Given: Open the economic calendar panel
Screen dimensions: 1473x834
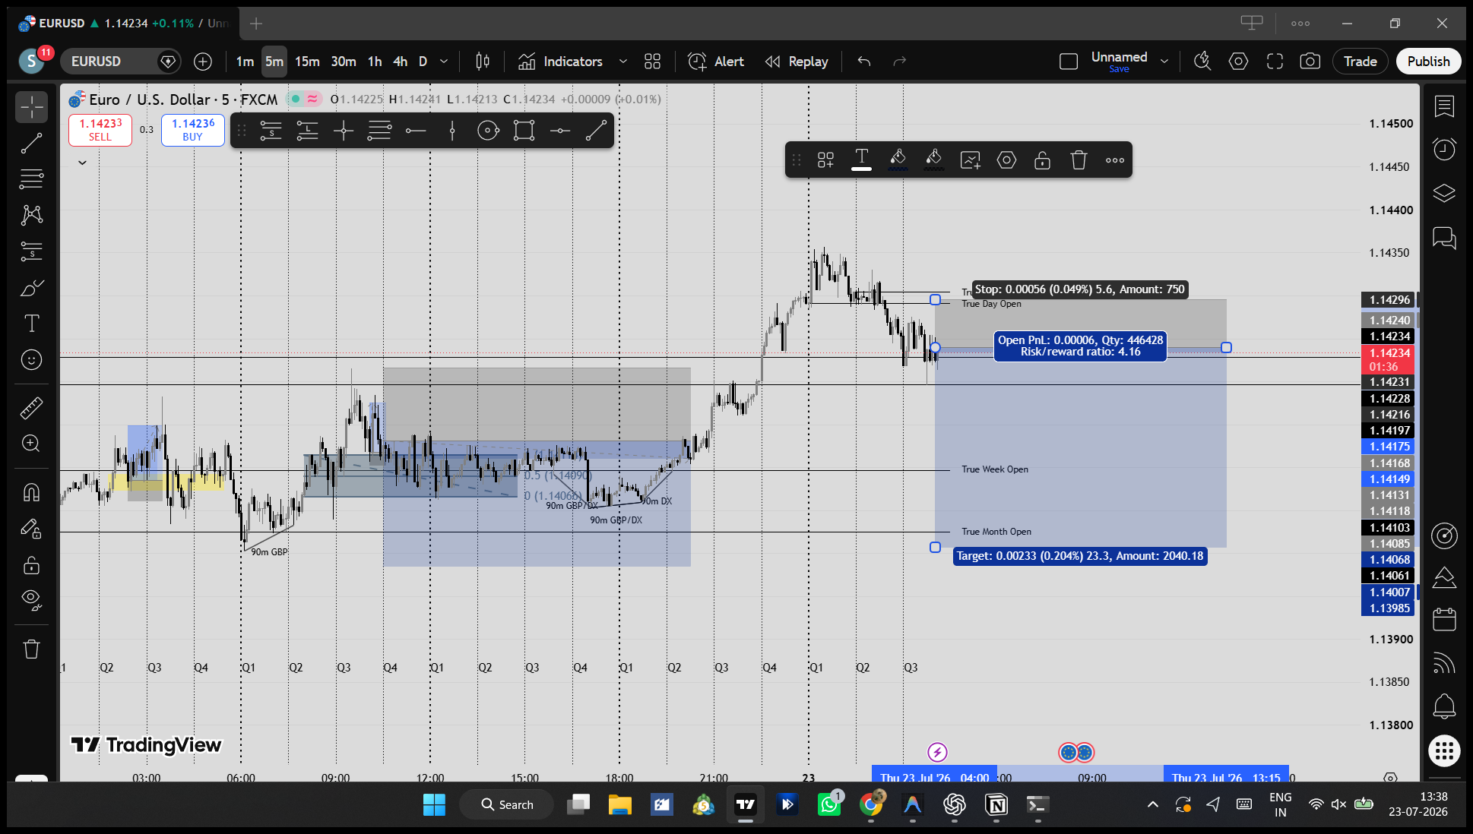Looking at the screenshot, I should (1444, 620).
